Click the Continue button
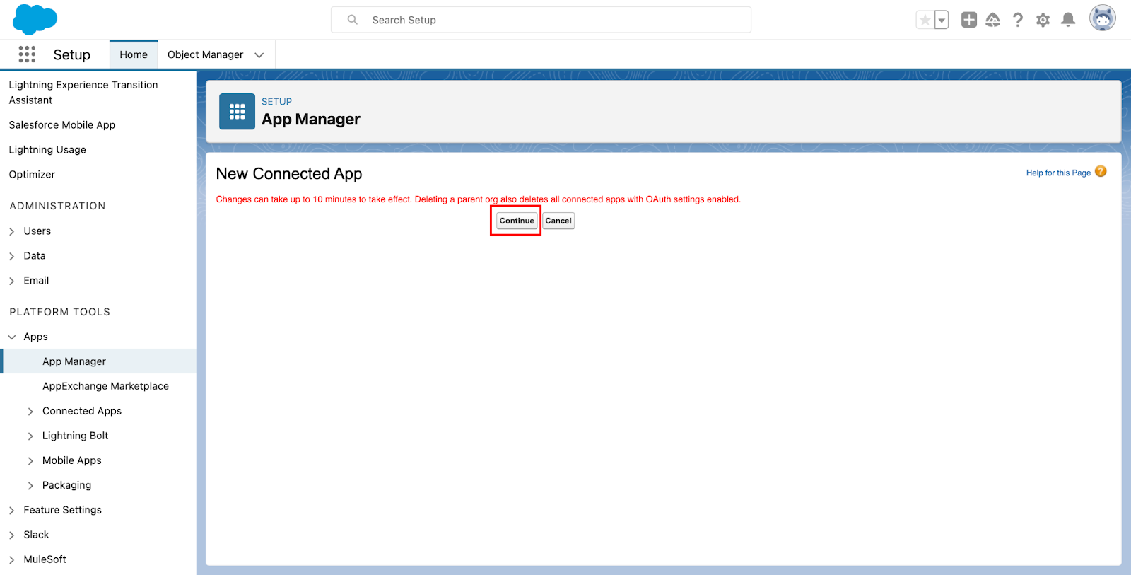Viewport: 1131px width, 575px height. pos(517,221)
